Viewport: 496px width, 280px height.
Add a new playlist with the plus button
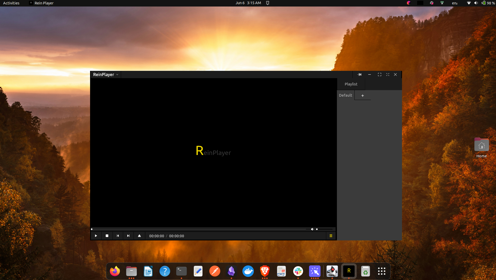362,96
